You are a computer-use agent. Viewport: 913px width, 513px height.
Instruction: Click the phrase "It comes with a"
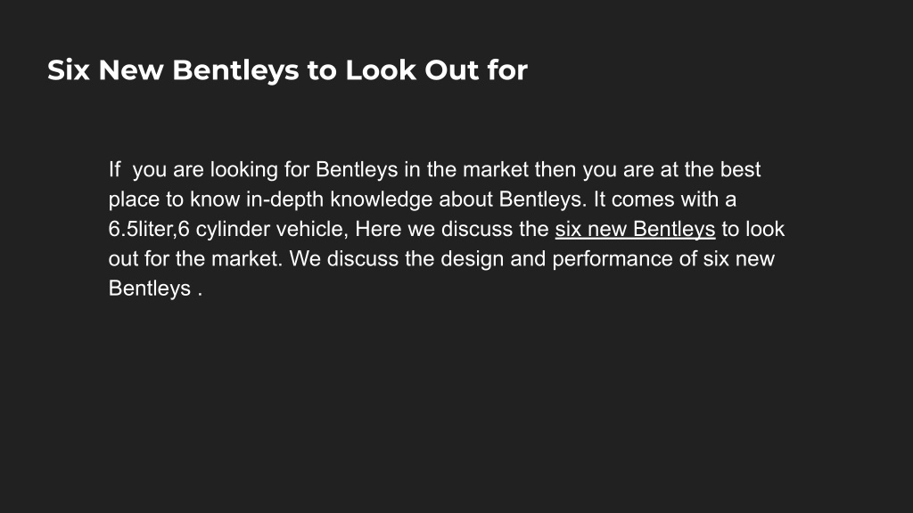coord(665,199)
